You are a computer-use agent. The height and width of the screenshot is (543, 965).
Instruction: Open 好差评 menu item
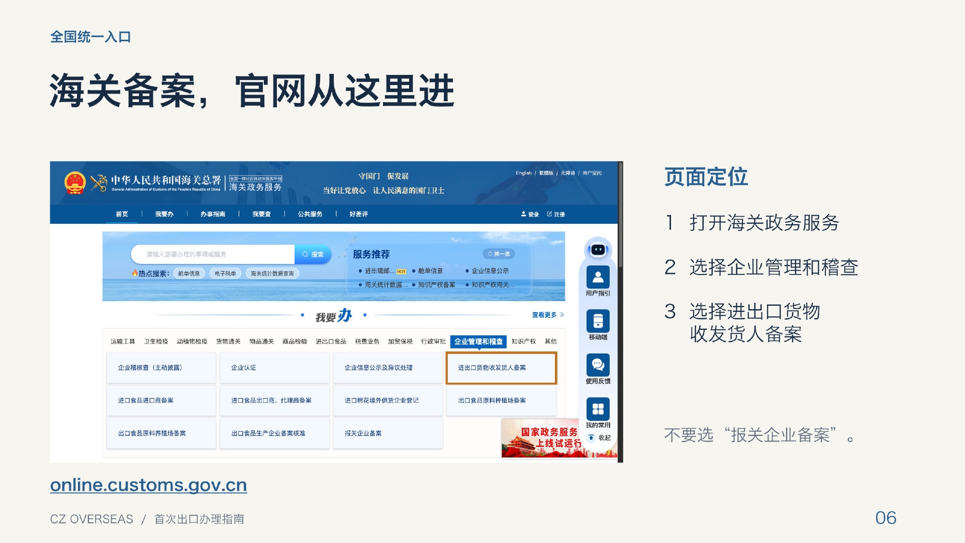tap(358, 214)
